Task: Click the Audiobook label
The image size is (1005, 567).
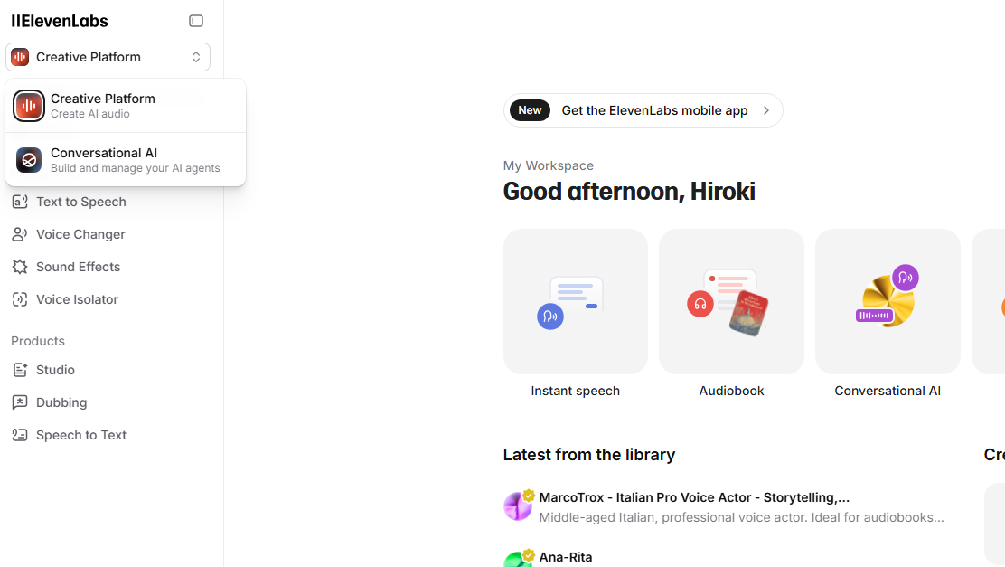Action: coord(731,392)
